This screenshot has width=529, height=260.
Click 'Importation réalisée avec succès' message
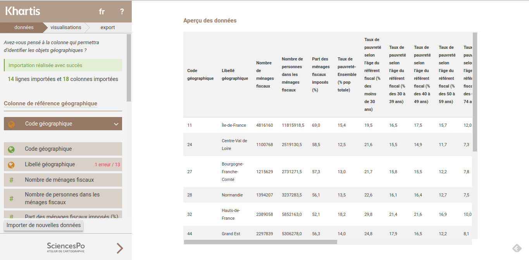tap(63, 65)
